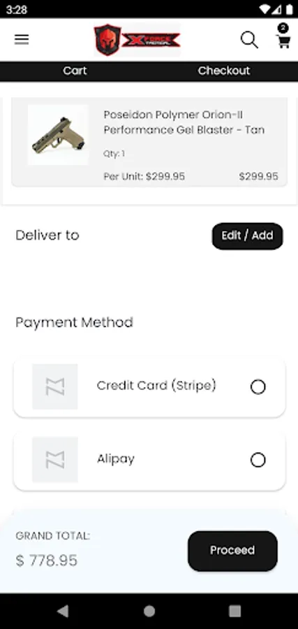
Task: Switch to the Checkout tab
Action: point(223,71)
